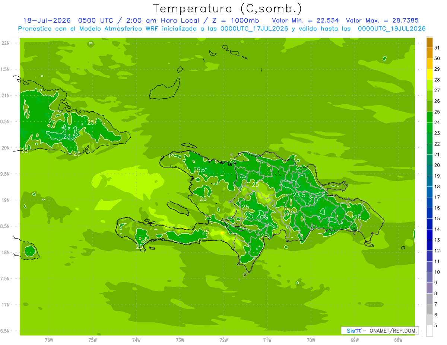
Task: Click the '75W' longitude axis label
Action: tap(92, 340)
